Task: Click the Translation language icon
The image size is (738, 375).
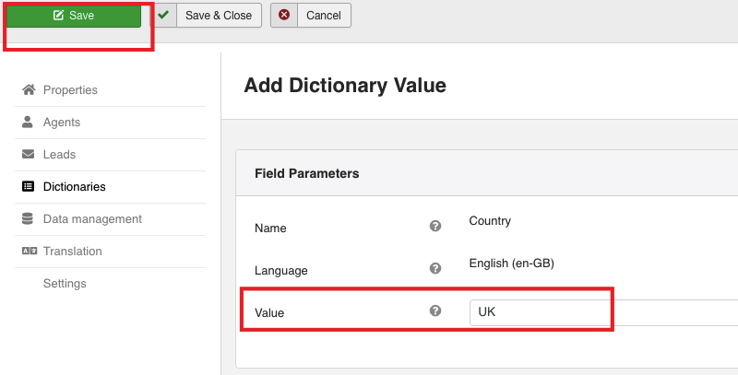Action: (x=28, y=252)
